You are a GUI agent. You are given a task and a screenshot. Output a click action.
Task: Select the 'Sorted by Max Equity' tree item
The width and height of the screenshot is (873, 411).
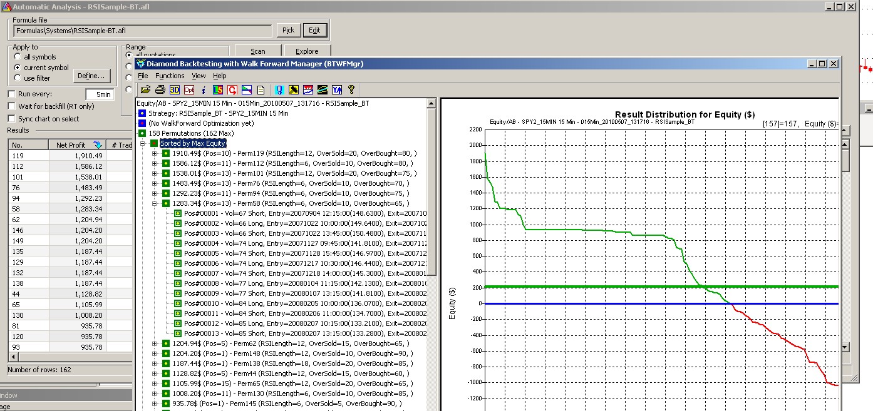tap(193, 143)
